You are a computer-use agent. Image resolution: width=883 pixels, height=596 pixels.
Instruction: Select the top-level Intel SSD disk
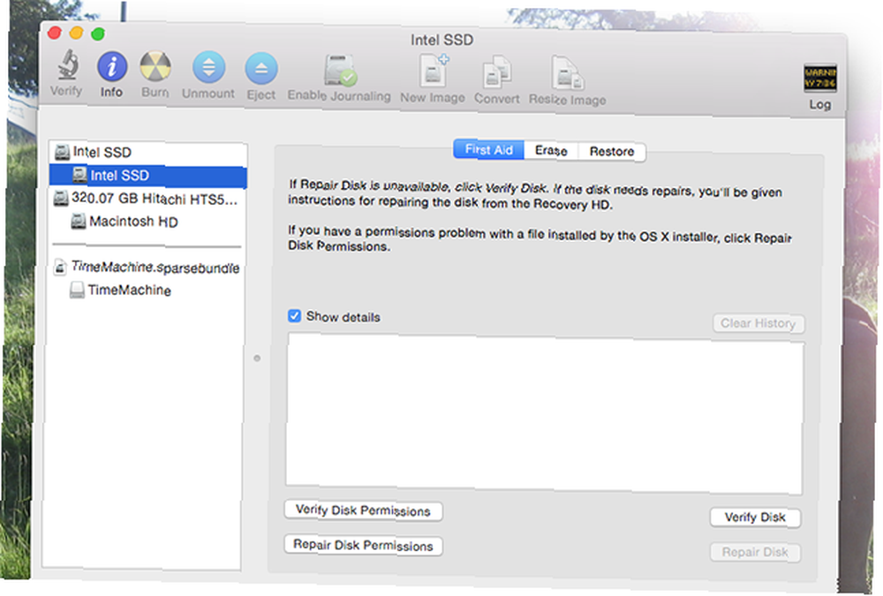(148, 152)
